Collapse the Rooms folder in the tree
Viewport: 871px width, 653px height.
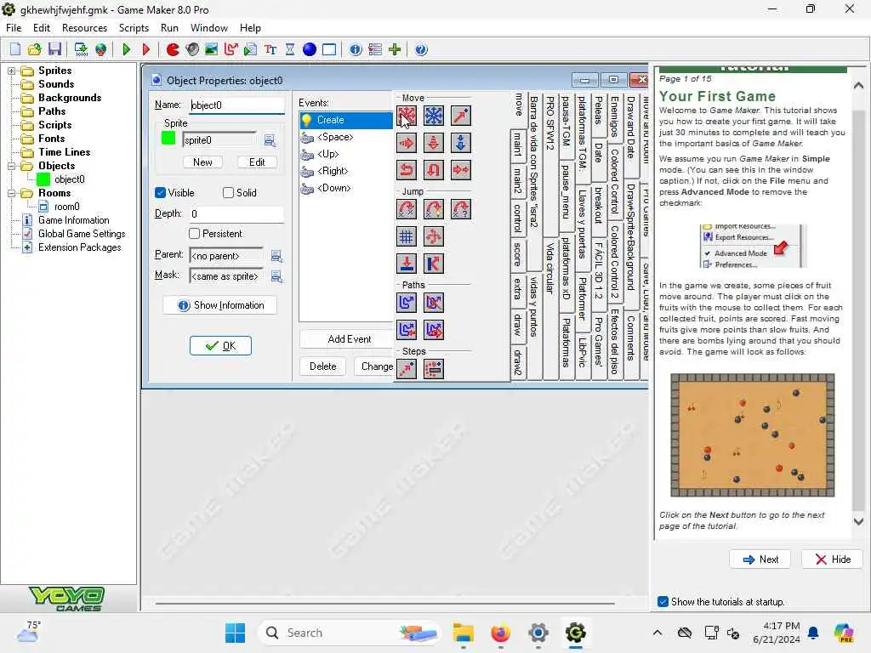tap(11, 193)
